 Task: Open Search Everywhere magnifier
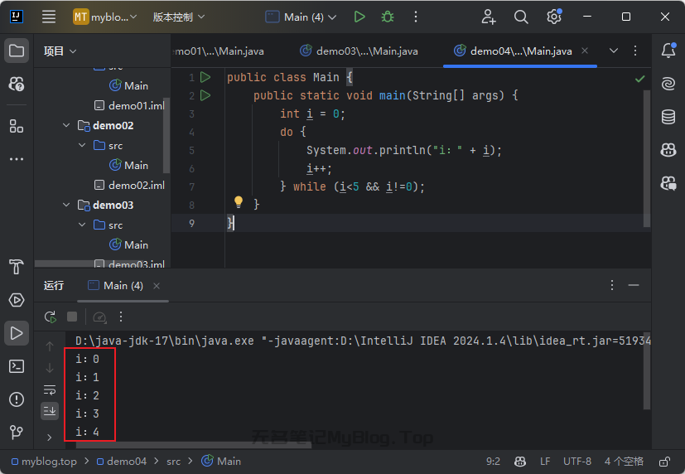521,17
